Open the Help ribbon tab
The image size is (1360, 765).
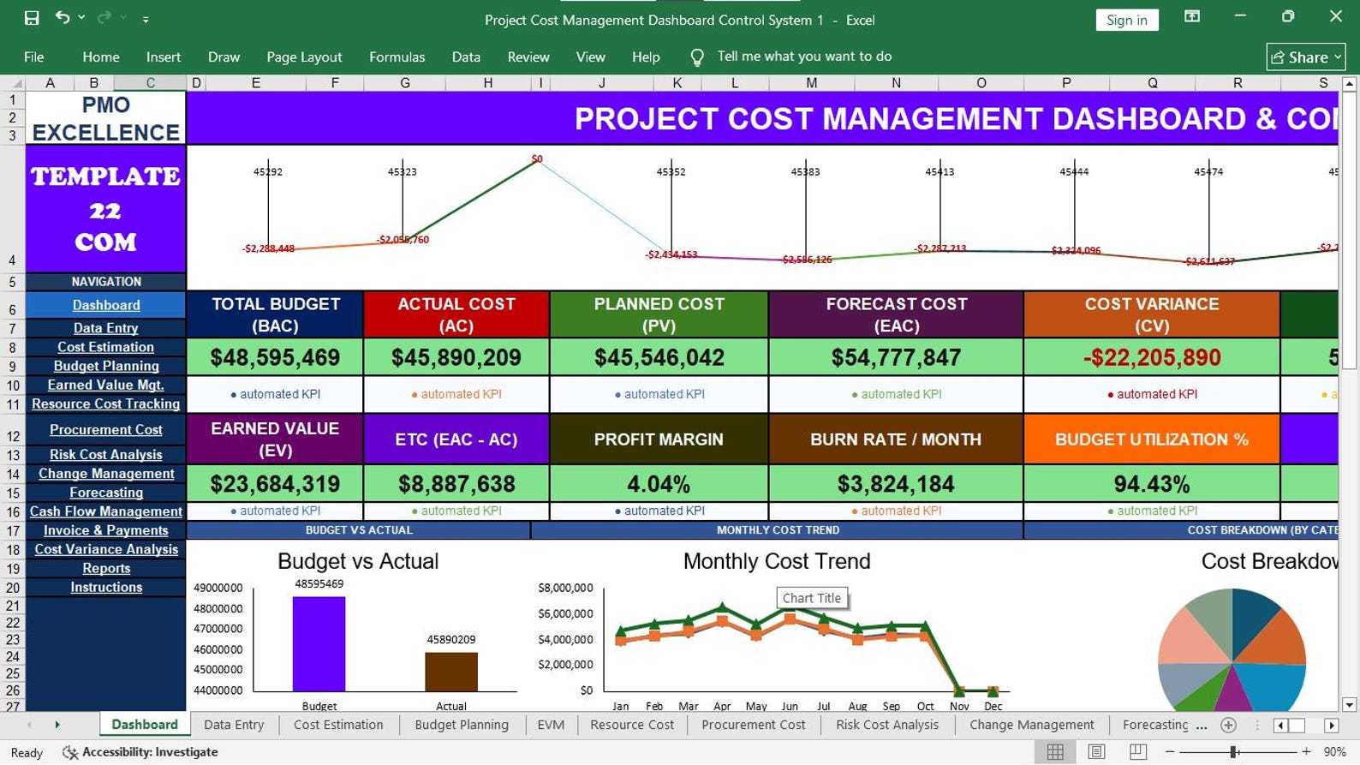646,57
